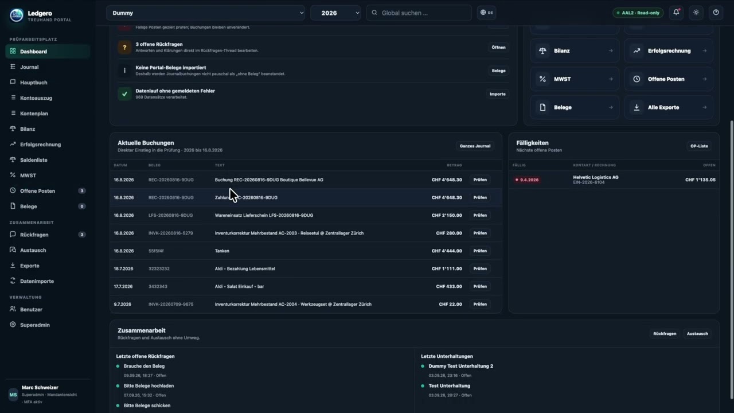Open notifications bell icon
The image size is (734, 413).
(x=677, y=13)
